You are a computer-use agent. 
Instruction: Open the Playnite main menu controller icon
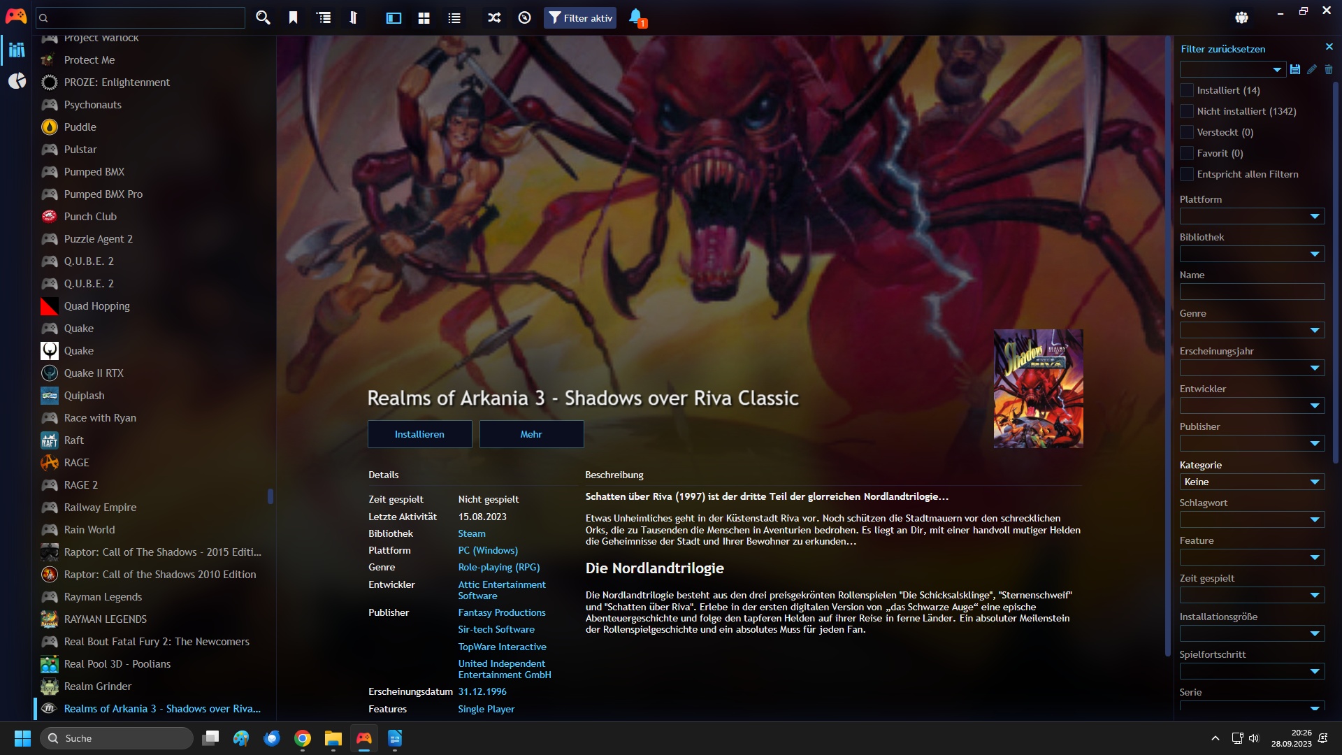point(15,17)
